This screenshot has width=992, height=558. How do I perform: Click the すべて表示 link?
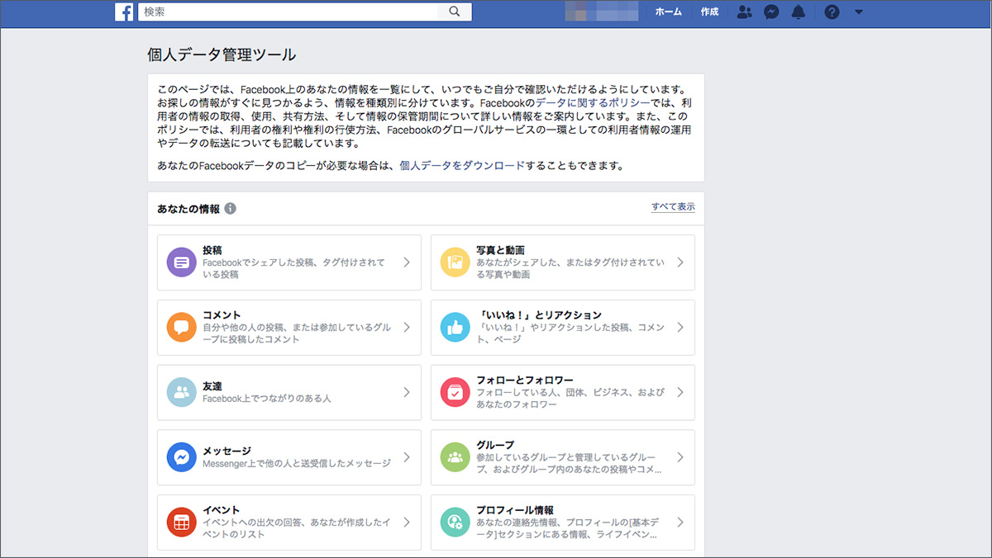pos(673,206)
